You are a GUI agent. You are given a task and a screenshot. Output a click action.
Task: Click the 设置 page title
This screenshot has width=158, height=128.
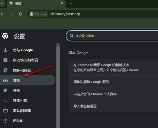(20, 36)
